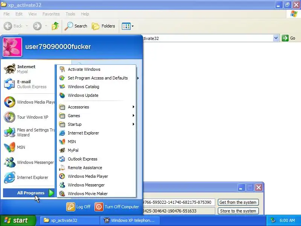Open the View menu
The height and width of the screenshot is (226, 301).
click(32, 14)
